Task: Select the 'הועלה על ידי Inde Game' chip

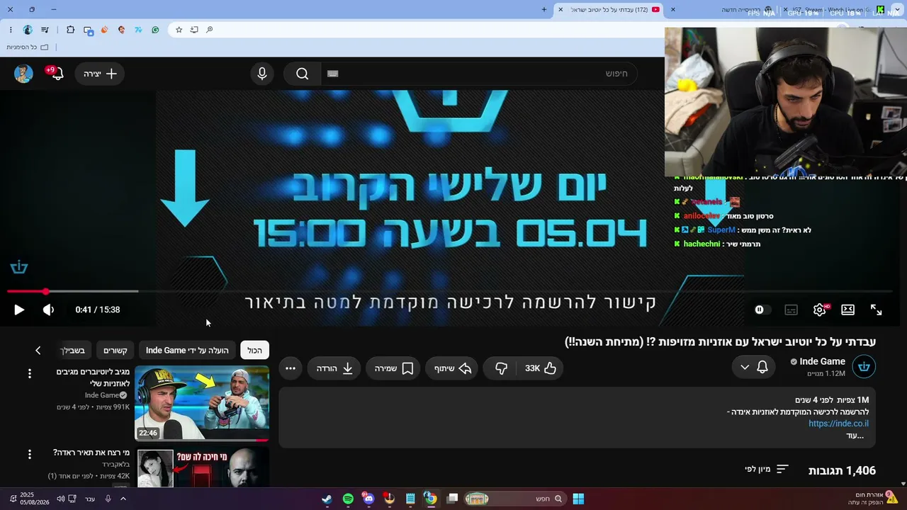Action: pos(187,351)
